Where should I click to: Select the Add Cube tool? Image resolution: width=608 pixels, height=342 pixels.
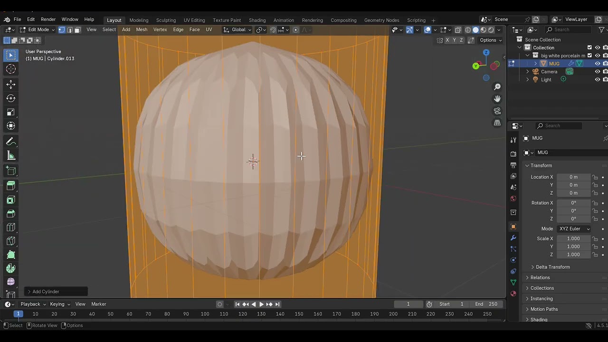(11, 171)
